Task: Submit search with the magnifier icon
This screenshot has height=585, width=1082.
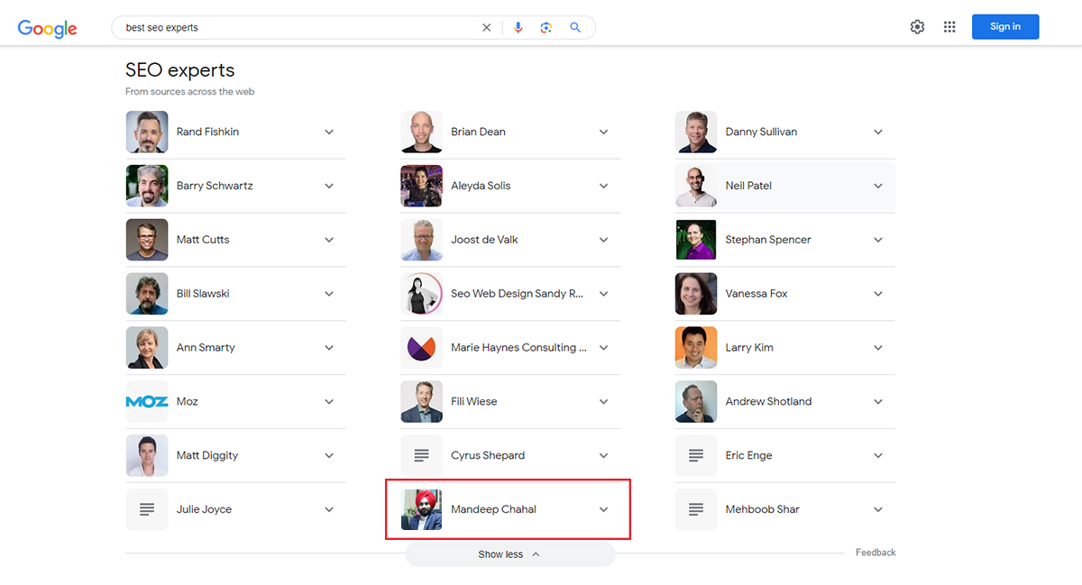Action: coord(575,28)
